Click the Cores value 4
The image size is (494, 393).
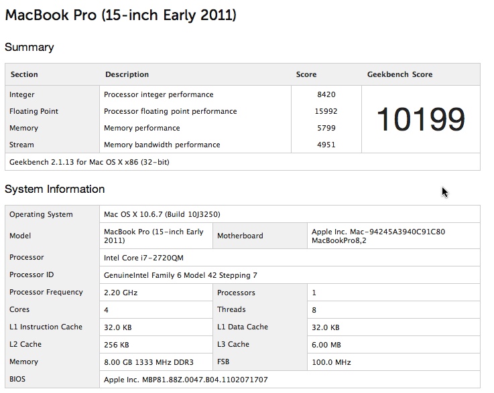[x=106, y=310]
